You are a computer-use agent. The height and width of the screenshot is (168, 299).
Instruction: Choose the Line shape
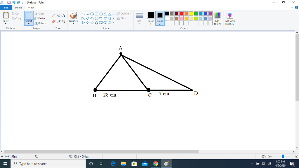(83, 14)
